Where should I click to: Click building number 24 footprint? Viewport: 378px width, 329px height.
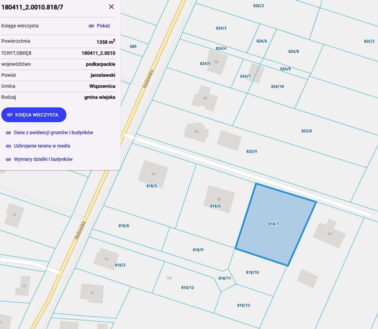pyautogui.click(x=329, y=233)
